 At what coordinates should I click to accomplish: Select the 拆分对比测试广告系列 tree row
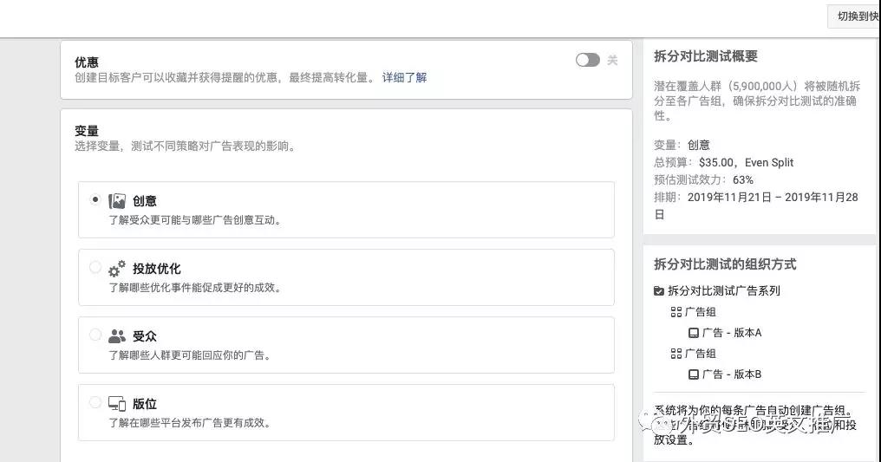click(x=717, y=290)
